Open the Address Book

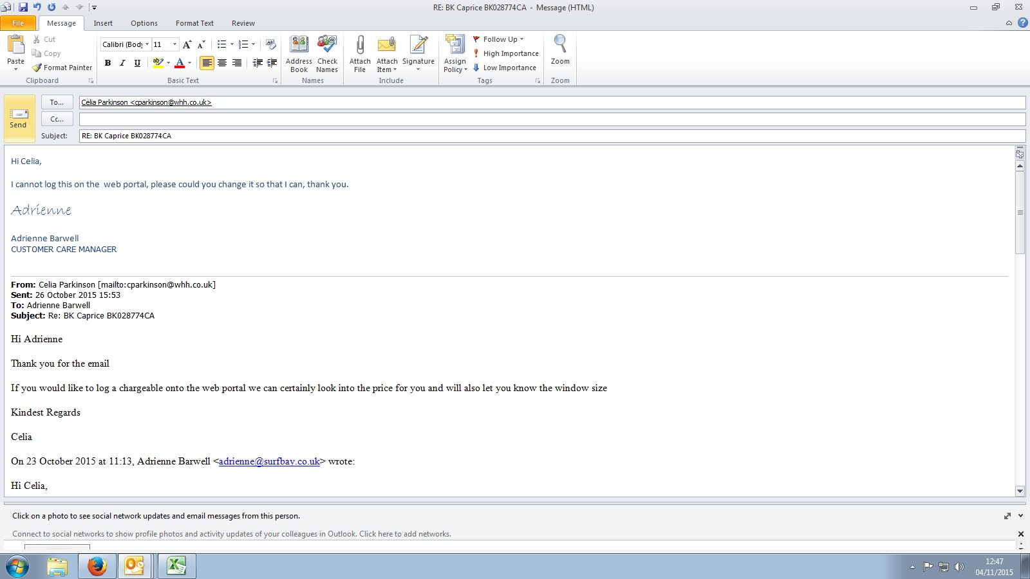tap(299, 54)
